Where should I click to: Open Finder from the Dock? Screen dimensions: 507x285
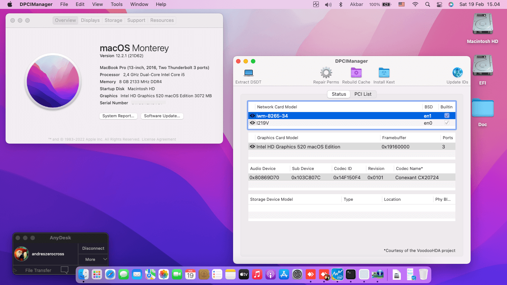click(x=84, y=274)
